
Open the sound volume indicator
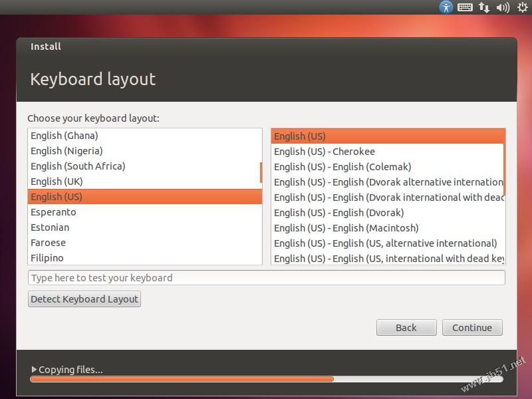pos(503,7)
